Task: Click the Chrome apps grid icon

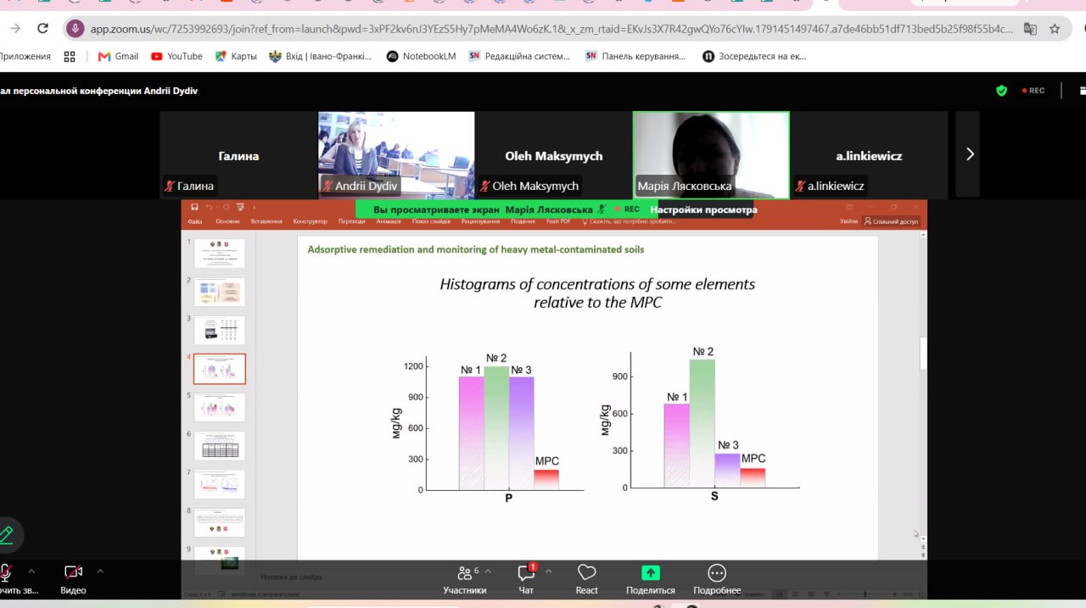Action: (x=70, y=56)
